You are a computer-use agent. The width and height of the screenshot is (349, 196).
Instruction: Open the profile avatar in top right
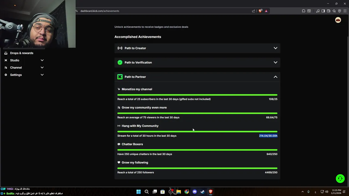338,20
